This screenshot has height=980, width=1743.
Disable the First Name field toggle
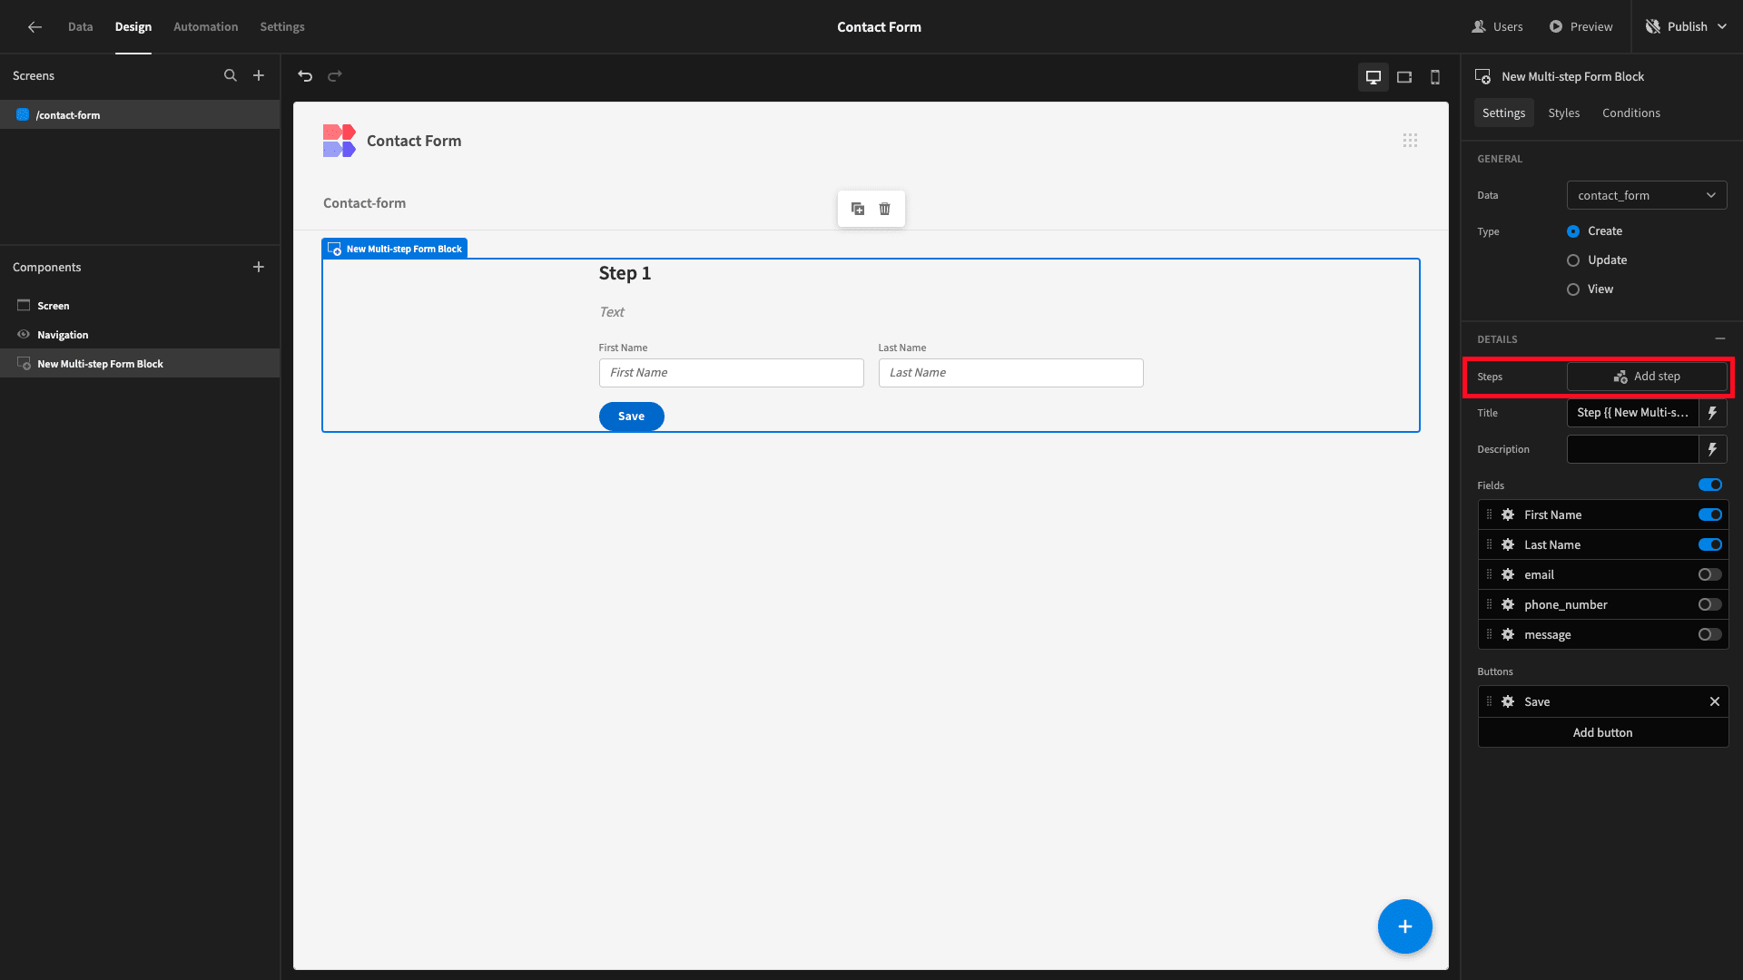[1710, 514]
